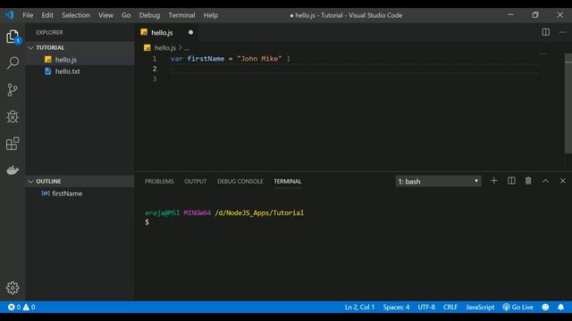Open the Edit menu
The width and height of the screenshot is (572, 321).
click(x=47, y=15)
